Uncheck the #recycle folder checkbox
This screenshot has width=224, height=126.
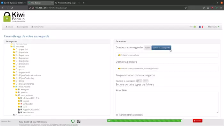point(19,89)
